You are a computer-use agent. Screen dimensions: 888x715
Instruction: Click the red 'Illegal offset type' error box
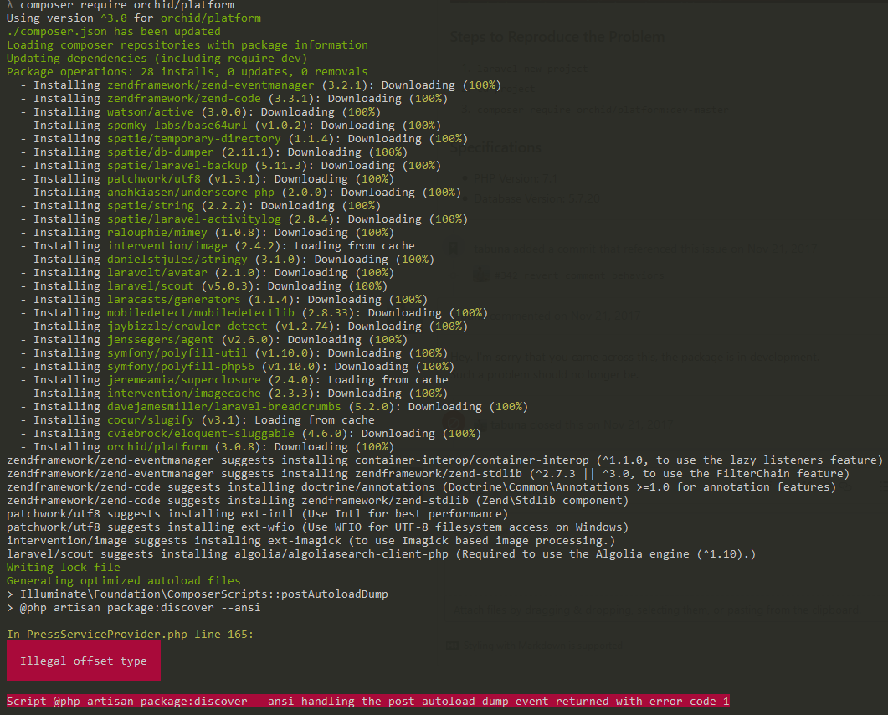click(x=84, y=661)
